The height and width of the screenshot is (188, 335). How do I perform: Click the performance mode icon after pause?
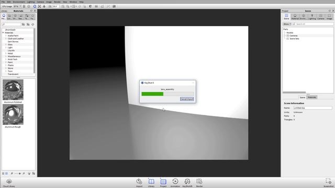click(x=29, y=6)
